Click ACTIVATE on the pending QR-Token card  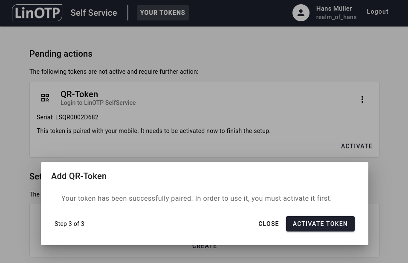(x=356, y=146)
